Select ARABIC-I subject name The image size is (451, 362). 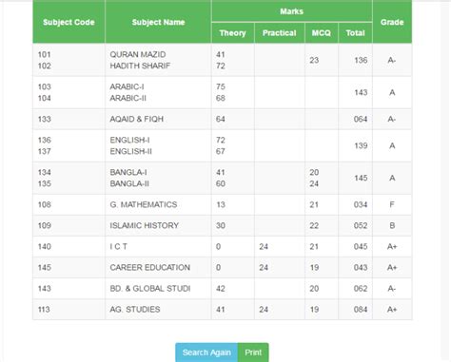(127, 86)
